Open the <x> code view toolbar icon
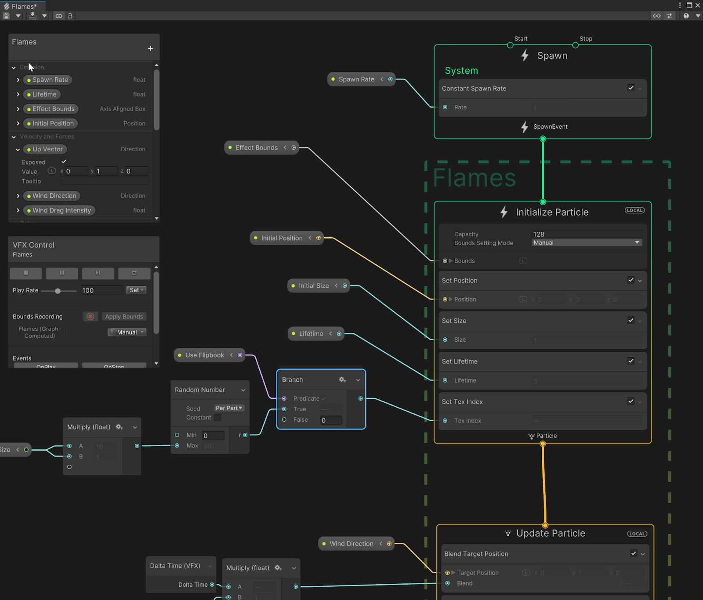The width and height of the screenshot is (703, 600). (656, 15)
